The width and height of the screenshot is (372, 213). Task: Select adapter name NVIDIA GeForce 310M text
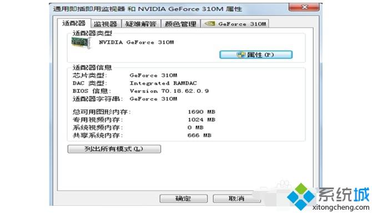coord(137,42)
